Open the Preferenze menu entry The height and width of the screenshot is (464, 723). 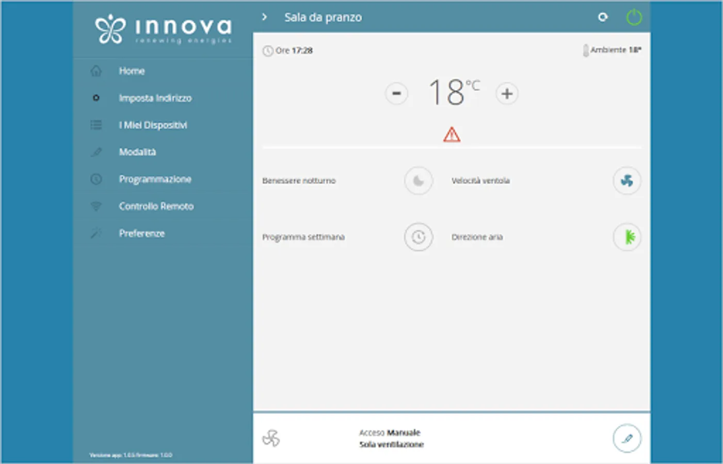163,234
